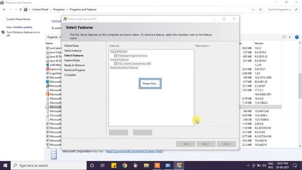Launch Google Chrome from the taskbar
This screenshot has height=170, width=302.
click(125, 165)
